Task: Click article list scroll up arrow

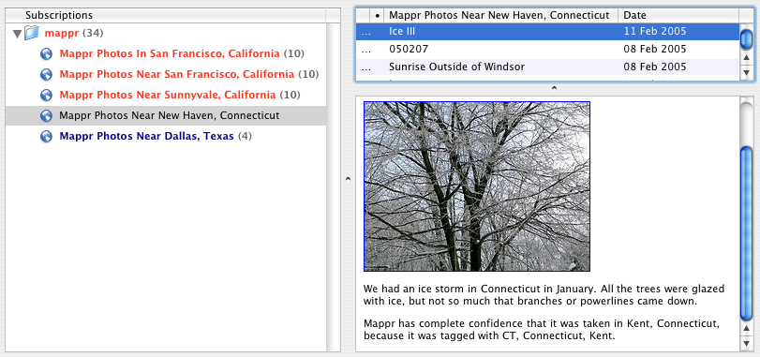Action: [x=747, y=58]
